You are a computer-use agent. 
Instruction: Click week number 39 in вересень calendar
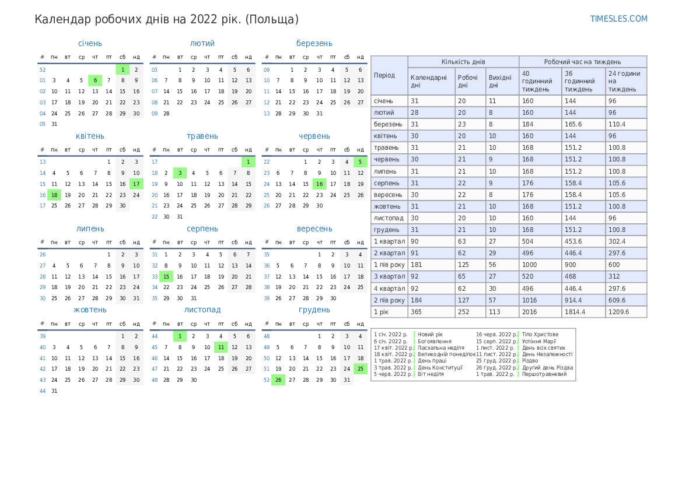click(x=267, y=298)
